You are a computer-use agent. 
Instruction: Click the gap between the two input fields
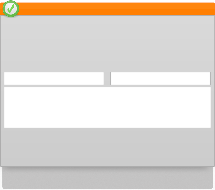point(107,78)
